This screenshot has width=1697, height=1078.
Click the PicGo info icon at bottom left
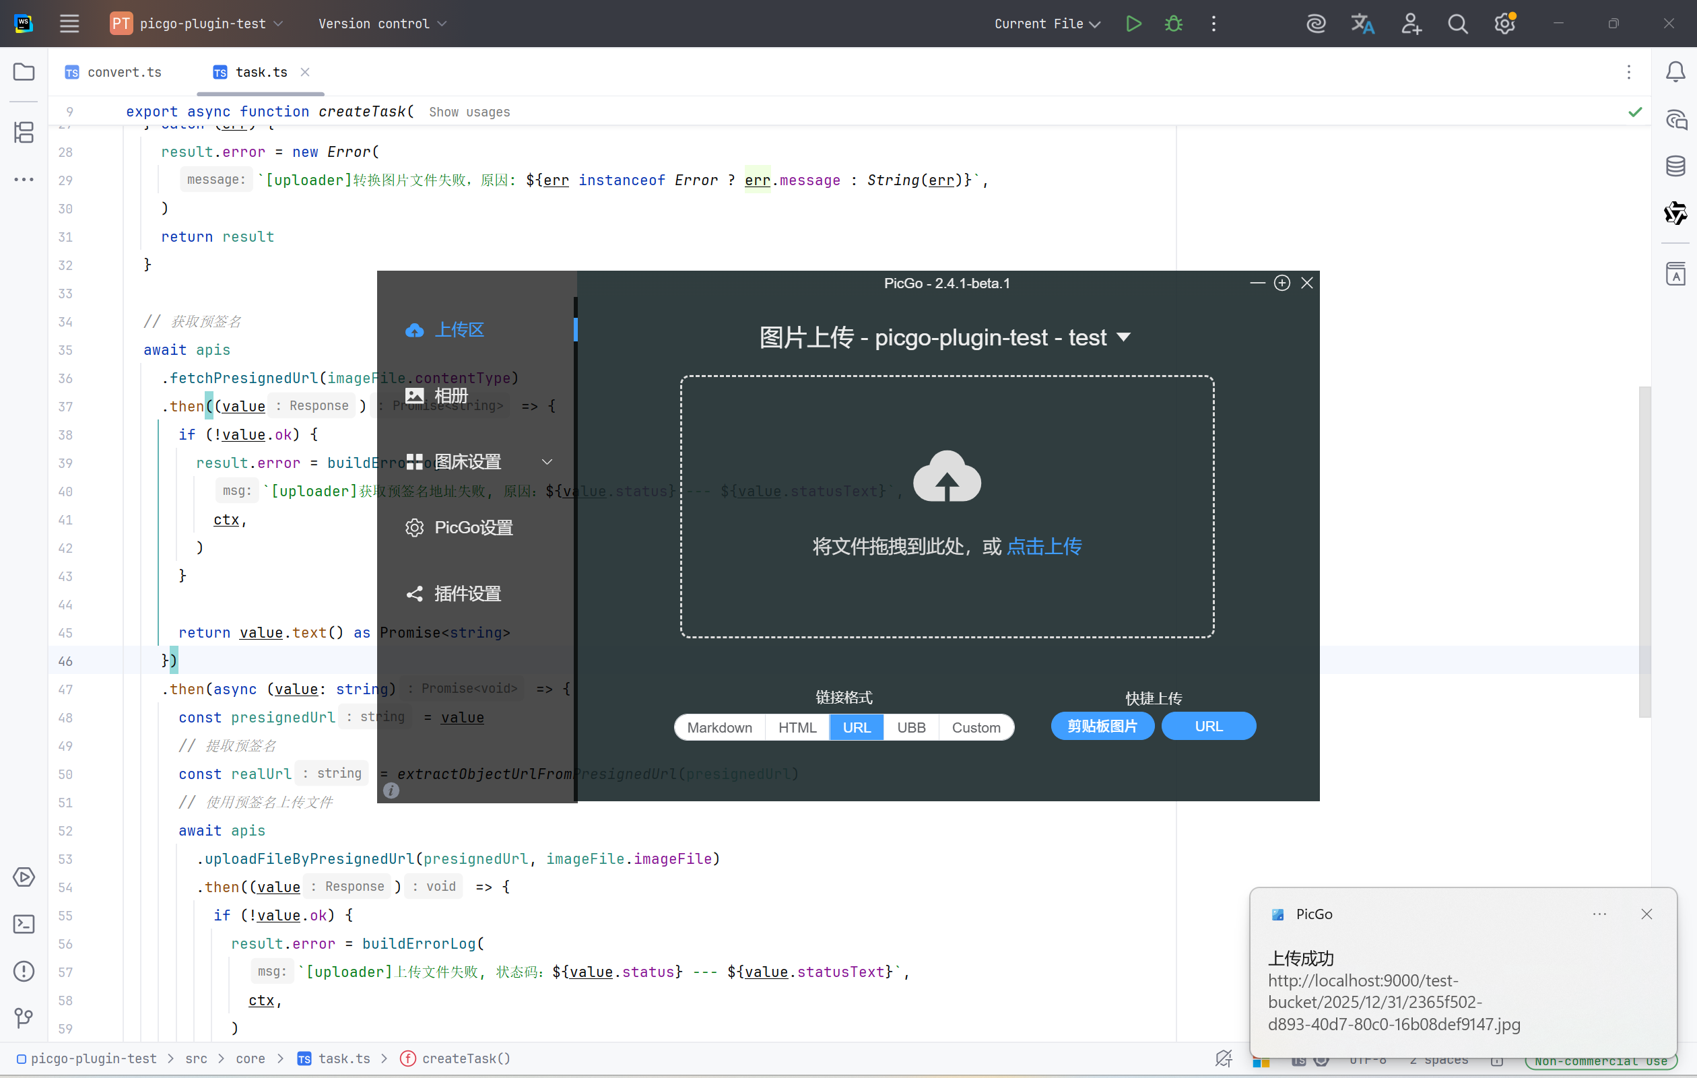point(391,790)
